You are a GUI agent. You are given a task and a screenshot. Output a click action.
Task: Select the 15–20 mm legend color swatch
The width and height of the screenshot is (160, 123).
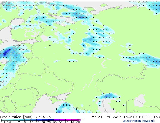pyautogui.click(x=39, y=120)
